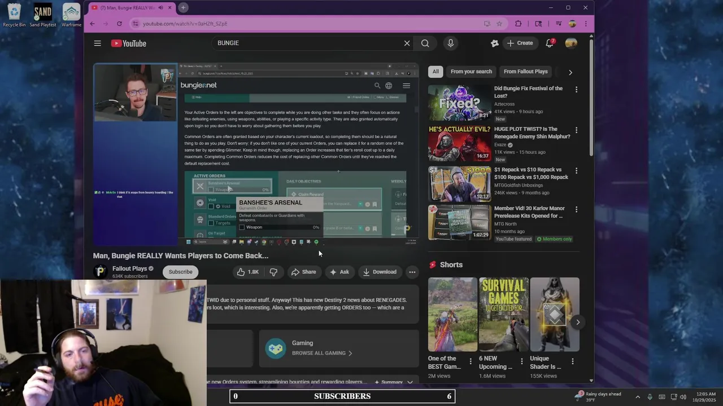Bookmark this page with the star icon
The width and height of the screenshot is (723, 406).
pos(499,24)
